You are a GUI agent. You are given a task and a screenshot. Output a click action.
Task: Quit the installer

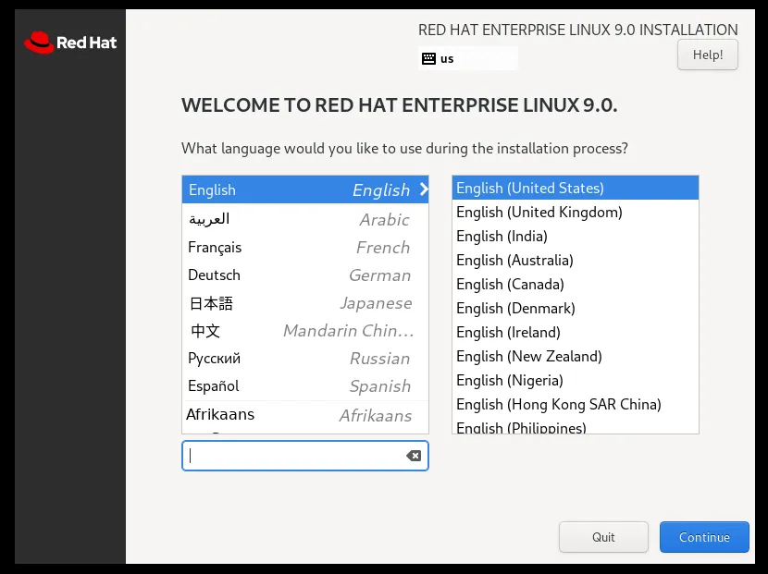click(603, 537)
